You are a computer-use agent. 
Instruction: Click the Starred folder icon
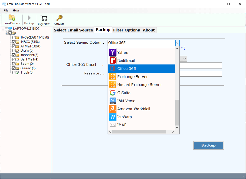[17, 68]
